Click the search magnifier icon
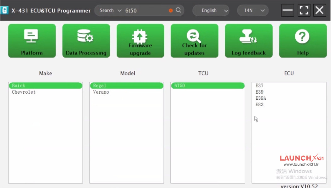Screen dimensions: 331x188 178,10
